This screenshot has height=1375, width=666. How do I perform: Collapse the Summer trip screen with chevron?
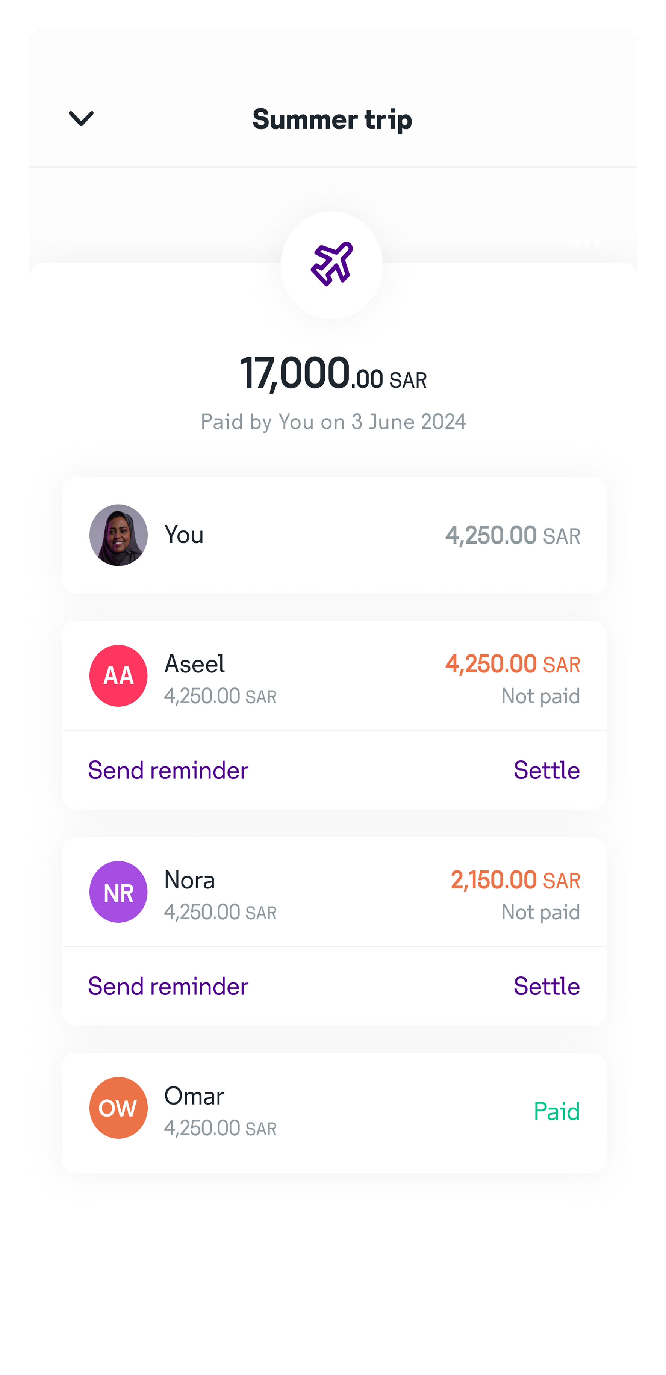[81, 118]
